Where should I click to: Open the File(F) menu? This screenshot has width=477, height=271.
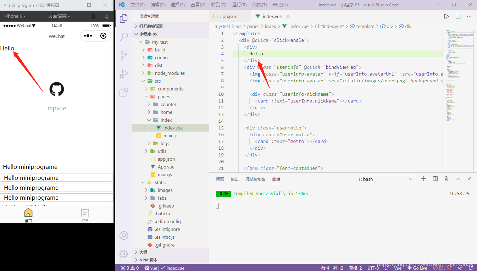pos(138,5)
